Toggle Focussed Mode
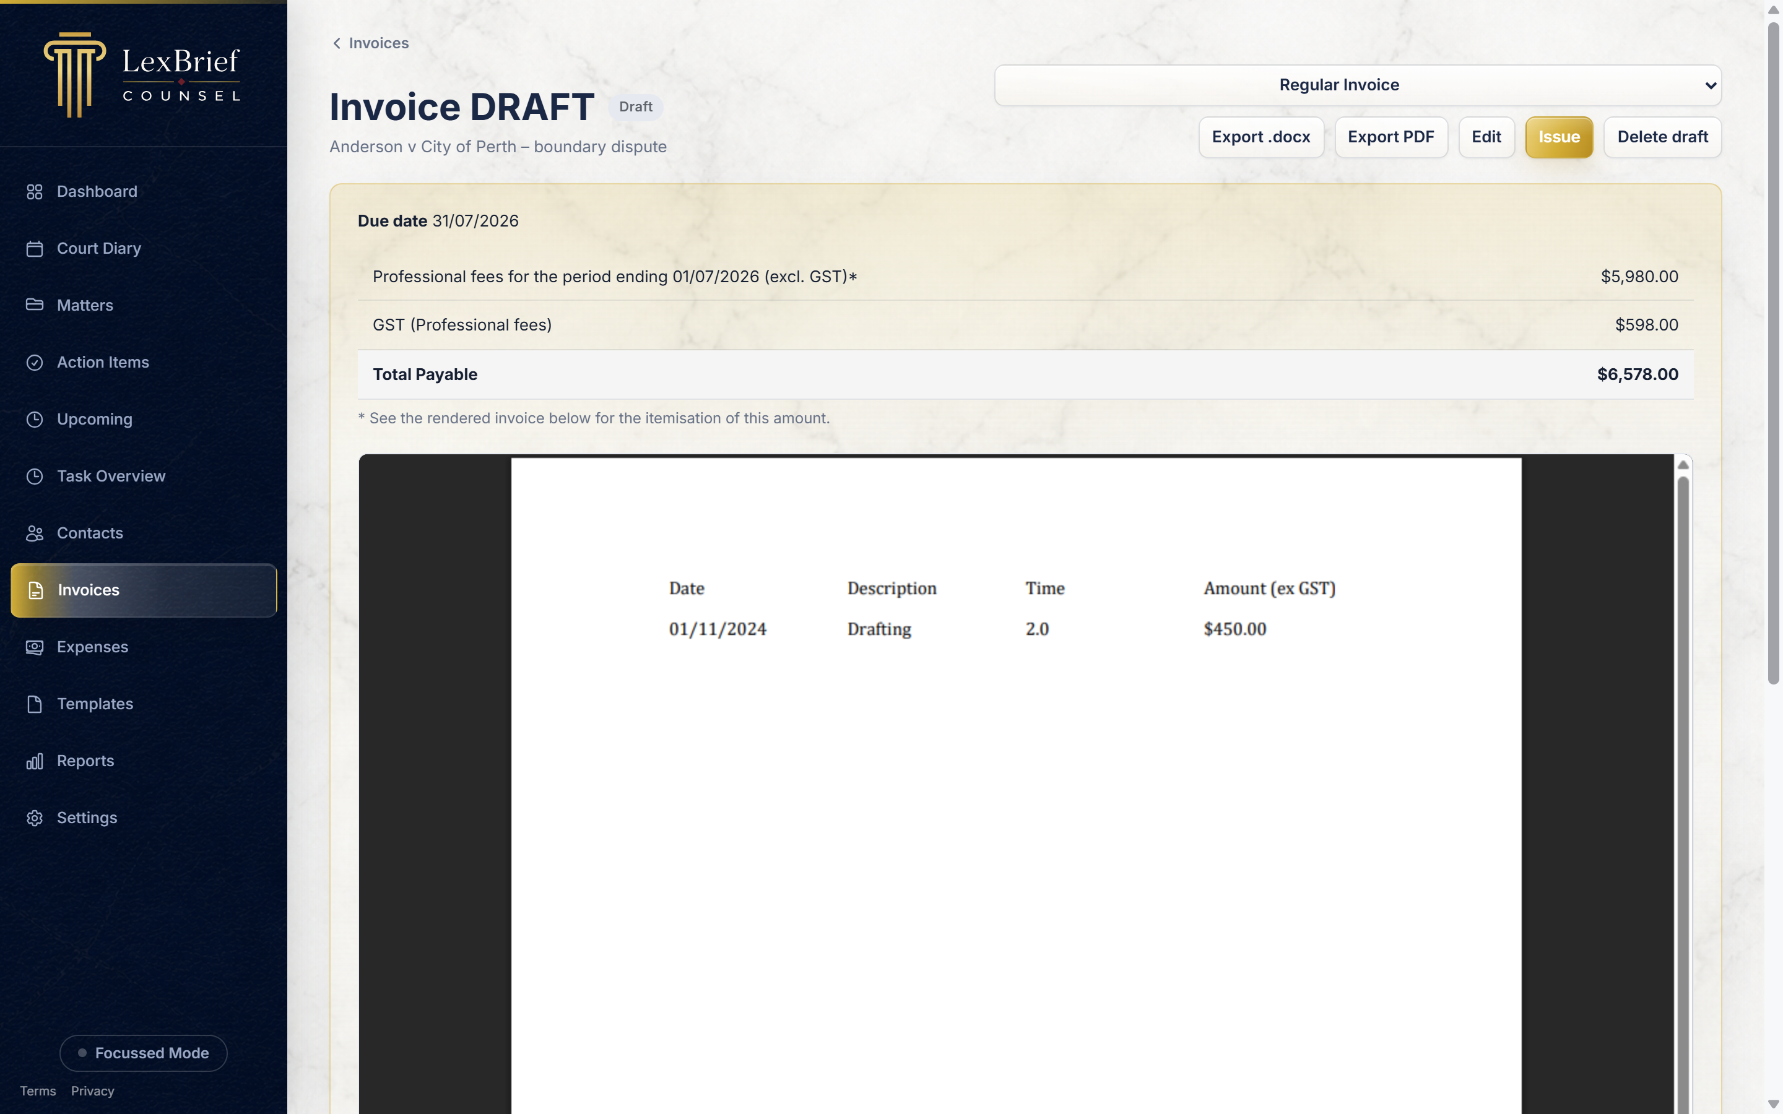The width and height of the screenshot is (1783, 1114). (x=144, y=1053)
